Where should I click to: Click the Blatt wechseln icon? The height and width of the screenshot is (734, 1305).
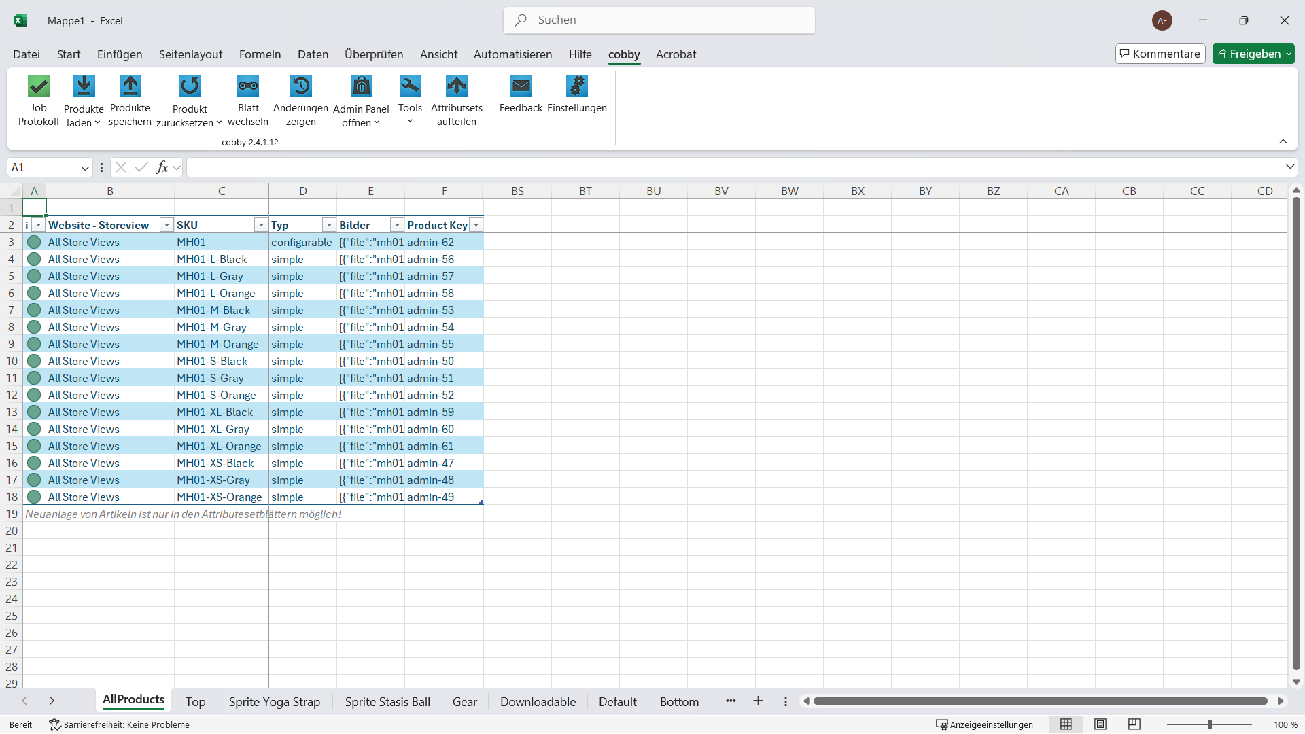248,86
